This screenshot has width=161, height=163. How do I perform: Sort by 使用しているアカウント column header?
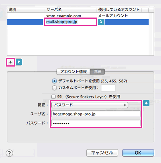point(119,10)
